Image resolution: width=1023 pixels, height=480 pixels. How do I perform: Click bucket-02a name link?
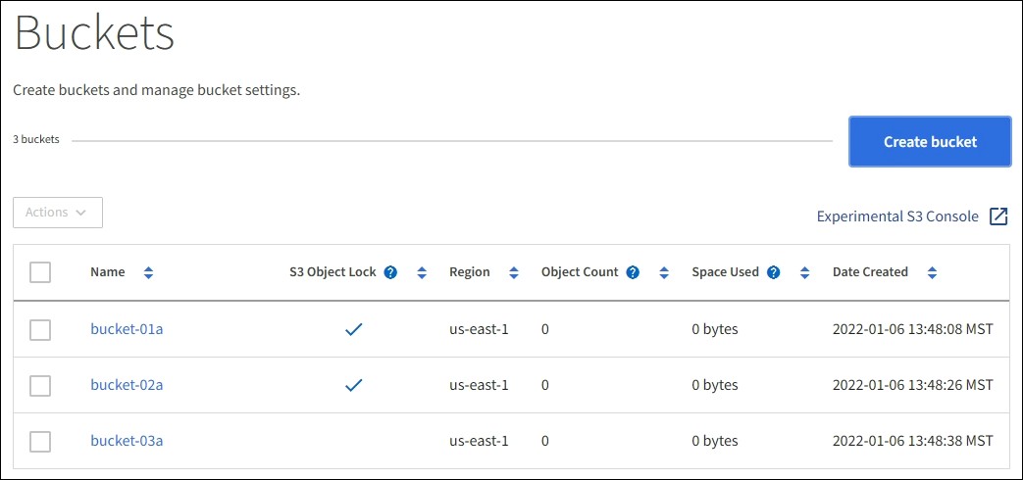click(127, 385)
